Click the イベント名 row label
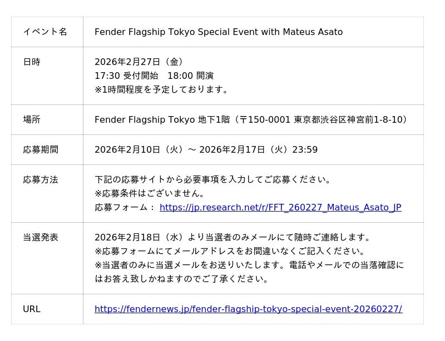The height and width of the screenshot is (341, 445). point(45,32)
